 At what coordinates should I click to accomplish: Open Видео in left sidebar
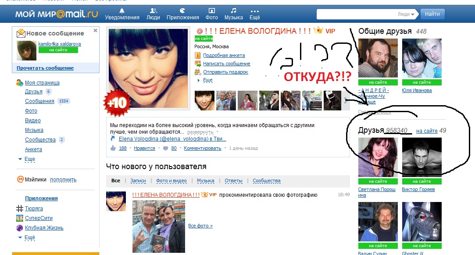33,120
